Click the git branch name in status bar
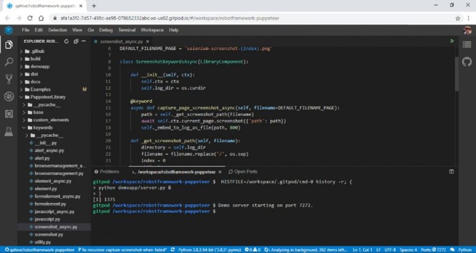476x253 pixels. [123, 250]
